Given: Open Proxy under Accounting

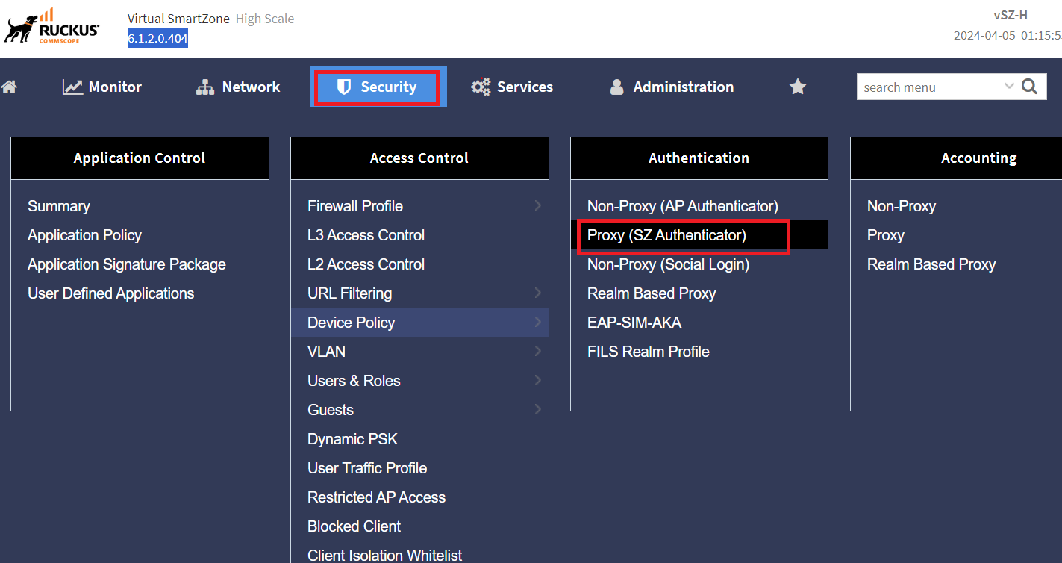Looking at the screenshot, I should [x=886, y=235].
